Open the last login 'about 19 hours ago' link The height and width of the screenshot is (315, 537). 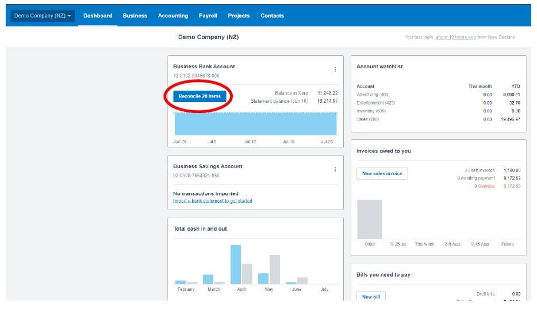[455, 37]
